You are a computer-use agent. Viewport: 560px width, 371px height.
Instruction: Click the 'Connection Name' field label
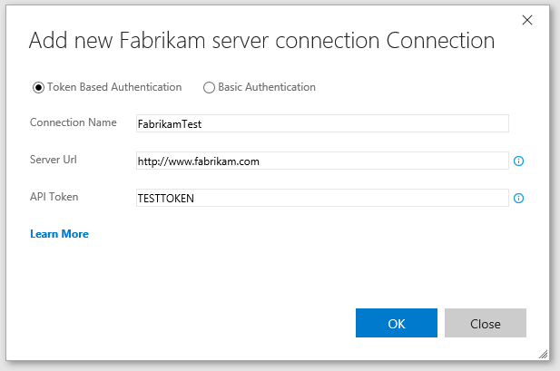click(73, 122)
